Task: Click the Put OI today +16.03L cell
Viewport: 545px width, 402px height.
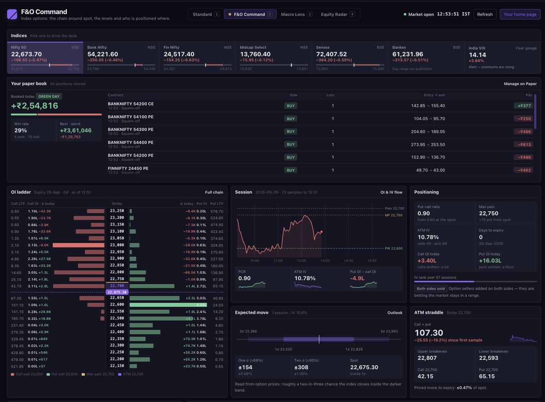Action: pyautogui.click(x=506, y=260)
